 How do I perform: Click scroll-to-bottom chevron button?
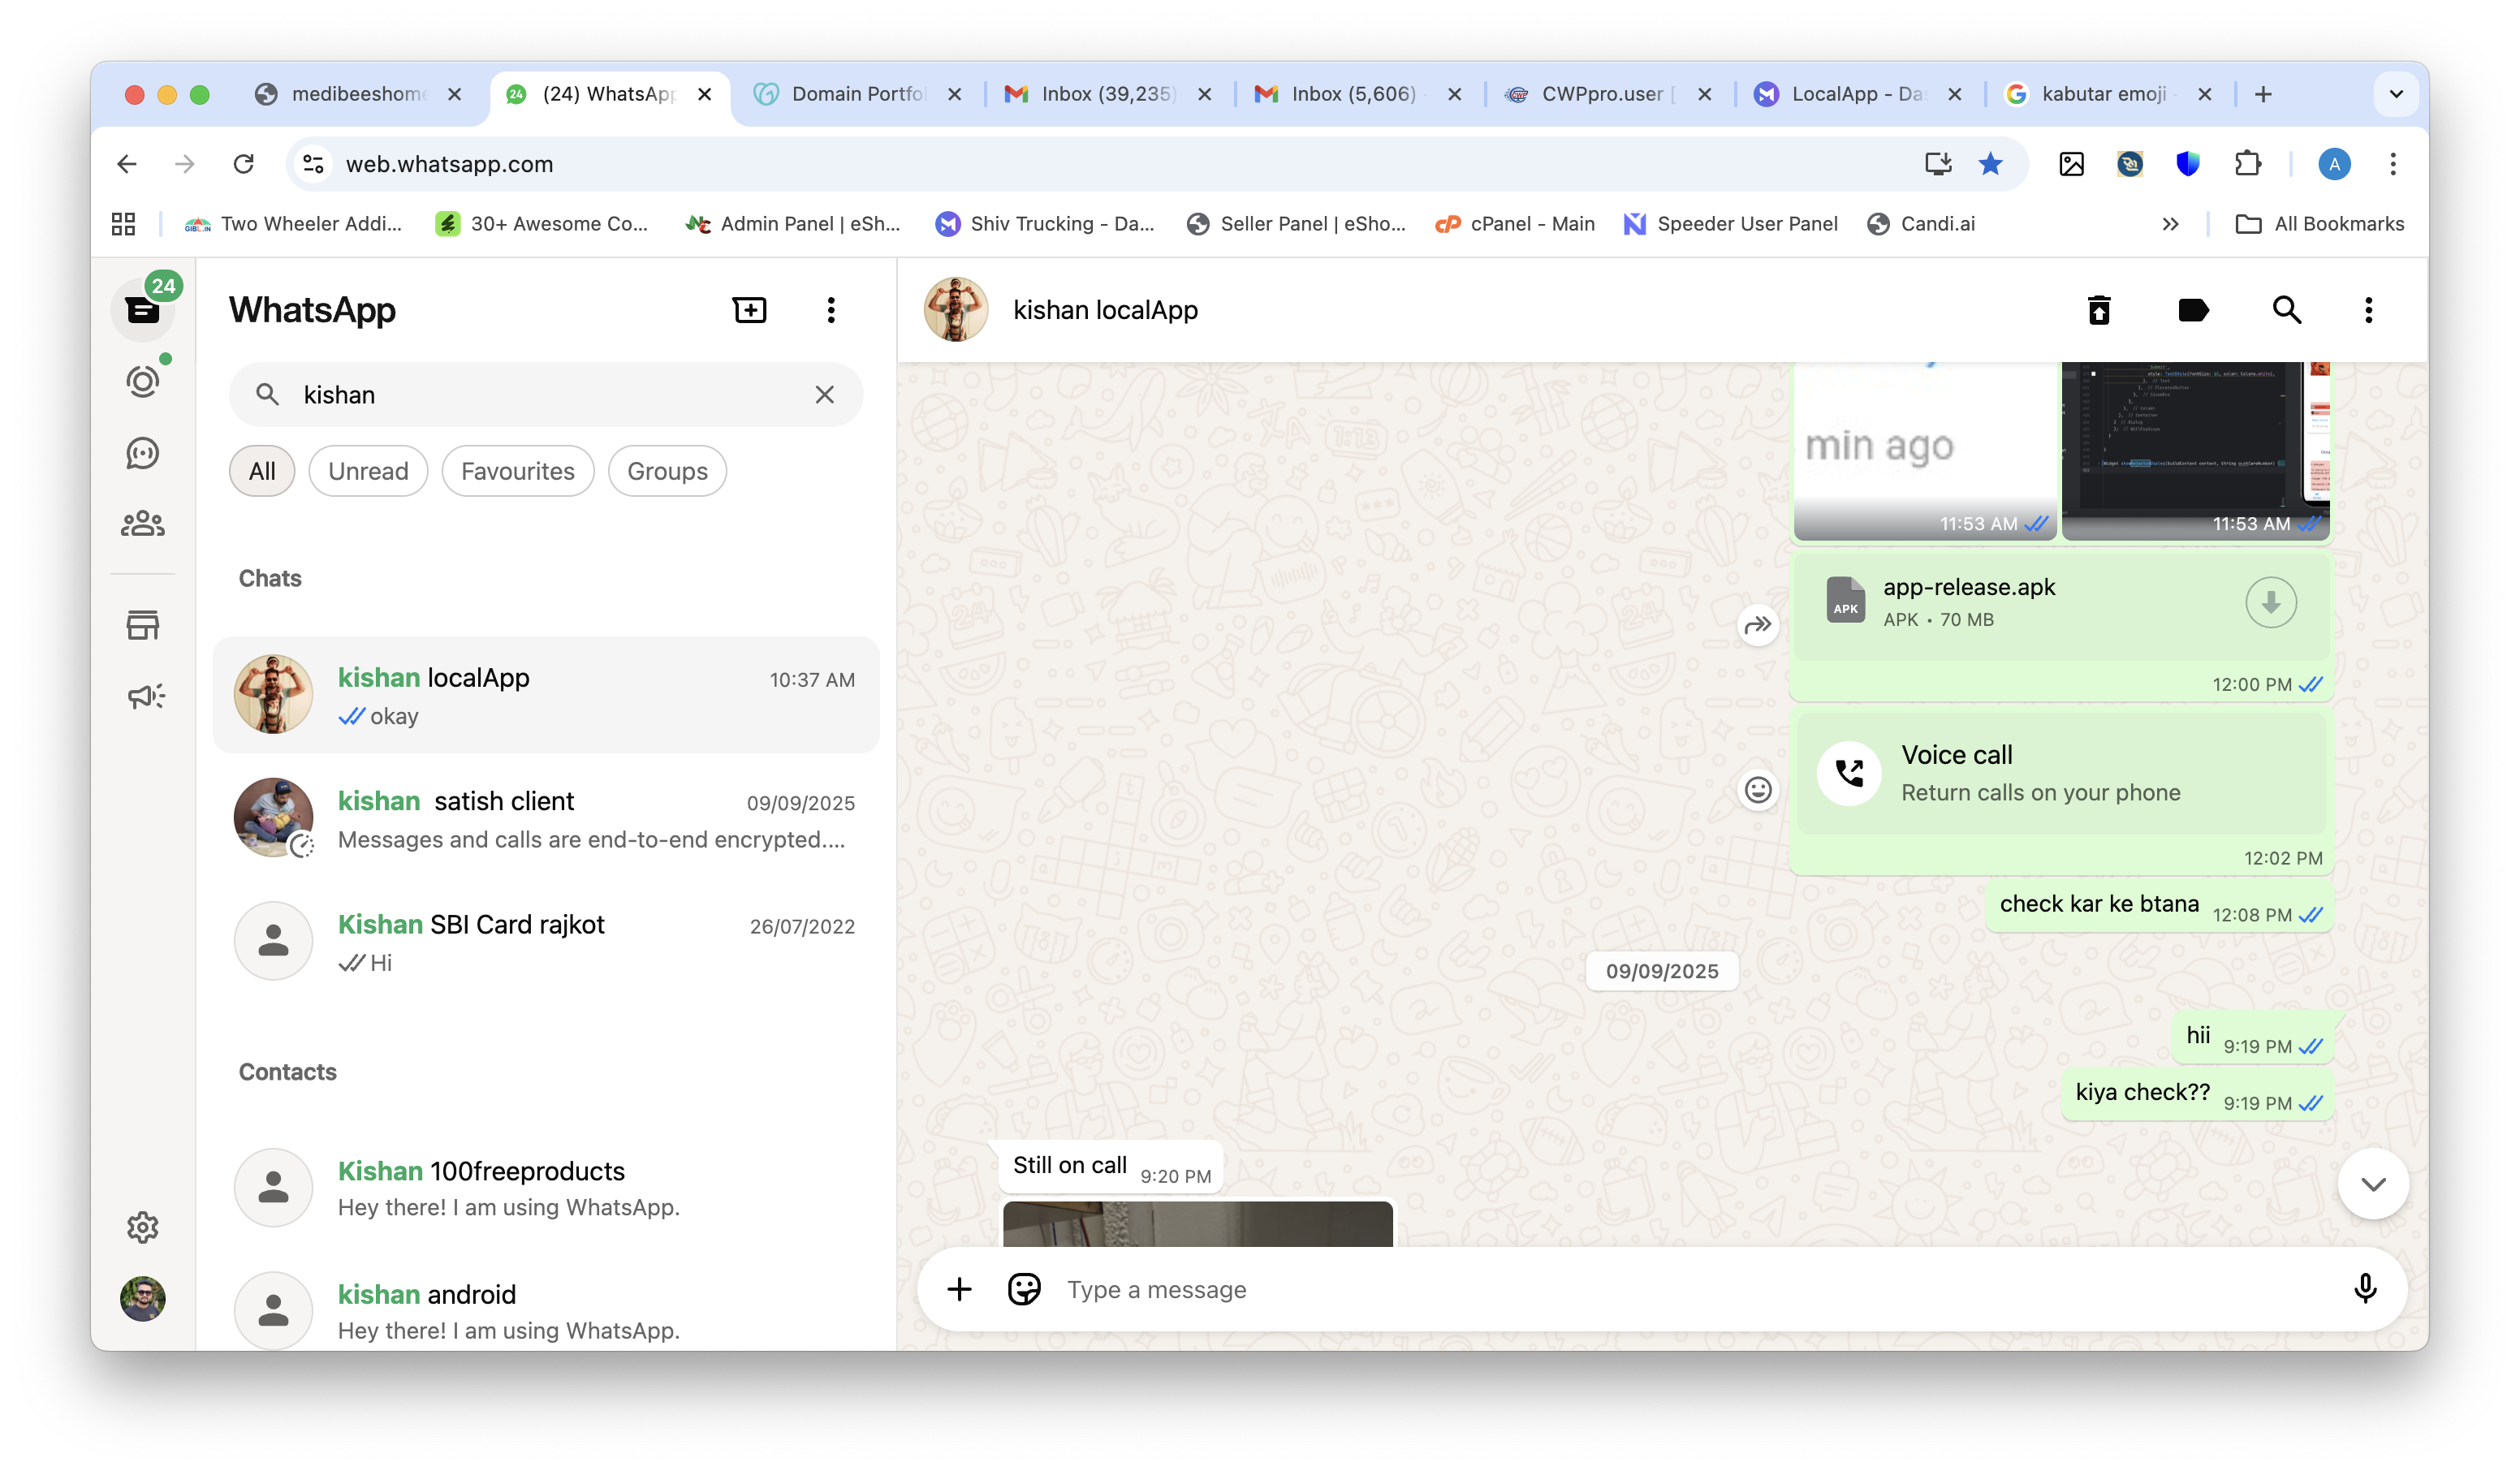[2372, 1184]
